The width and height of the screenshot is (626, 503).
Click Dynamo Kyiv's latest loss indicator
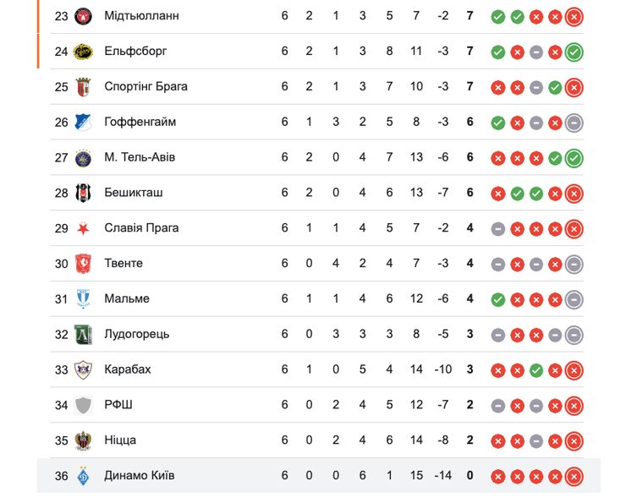point(574,476)
